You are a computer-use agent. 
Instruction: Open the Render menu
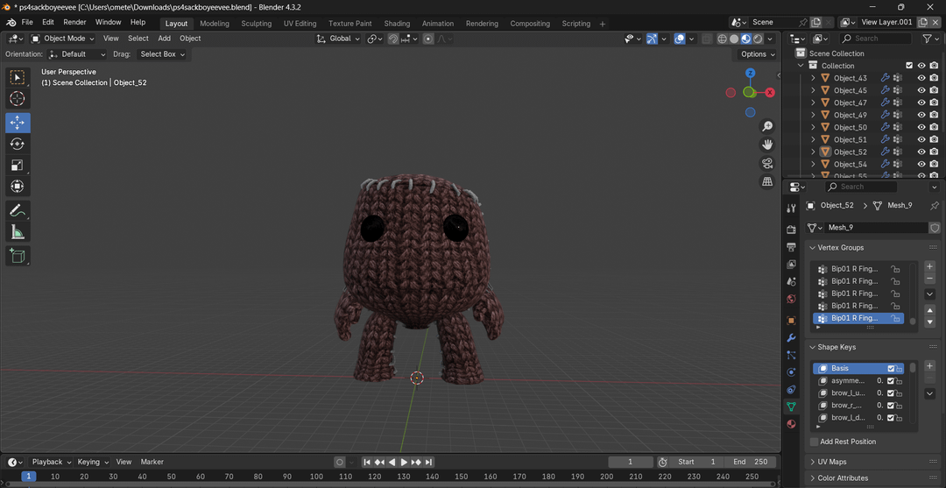74,22
